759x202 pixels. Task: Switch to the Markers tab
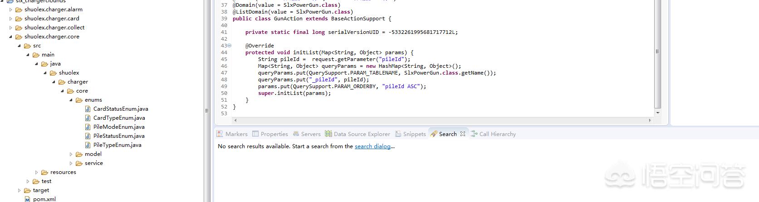tap(232, 134)
